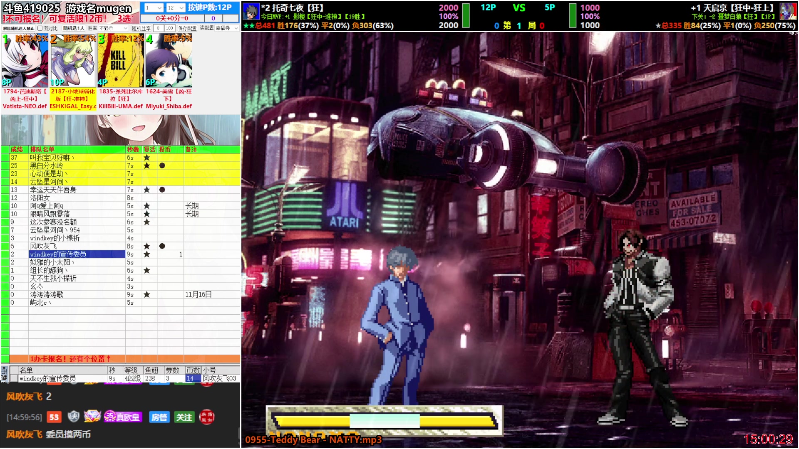Click the 排队名单 column header
This screenshot has width=799, height=449.
(x=77, y=150)
